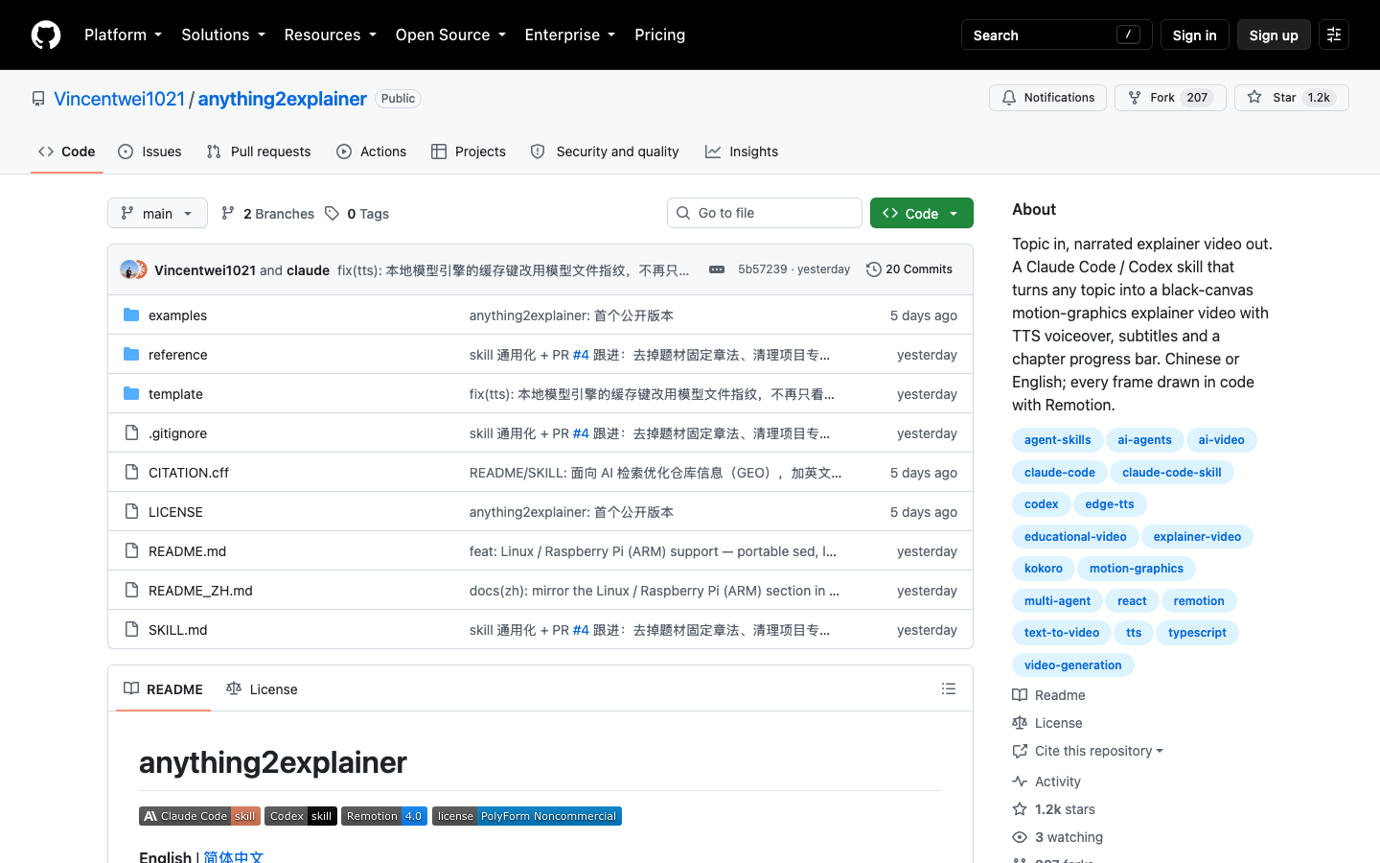Star the anything2explainer repository
The height and width of the screenshot is (863, 1380).
coord(1291,98)
